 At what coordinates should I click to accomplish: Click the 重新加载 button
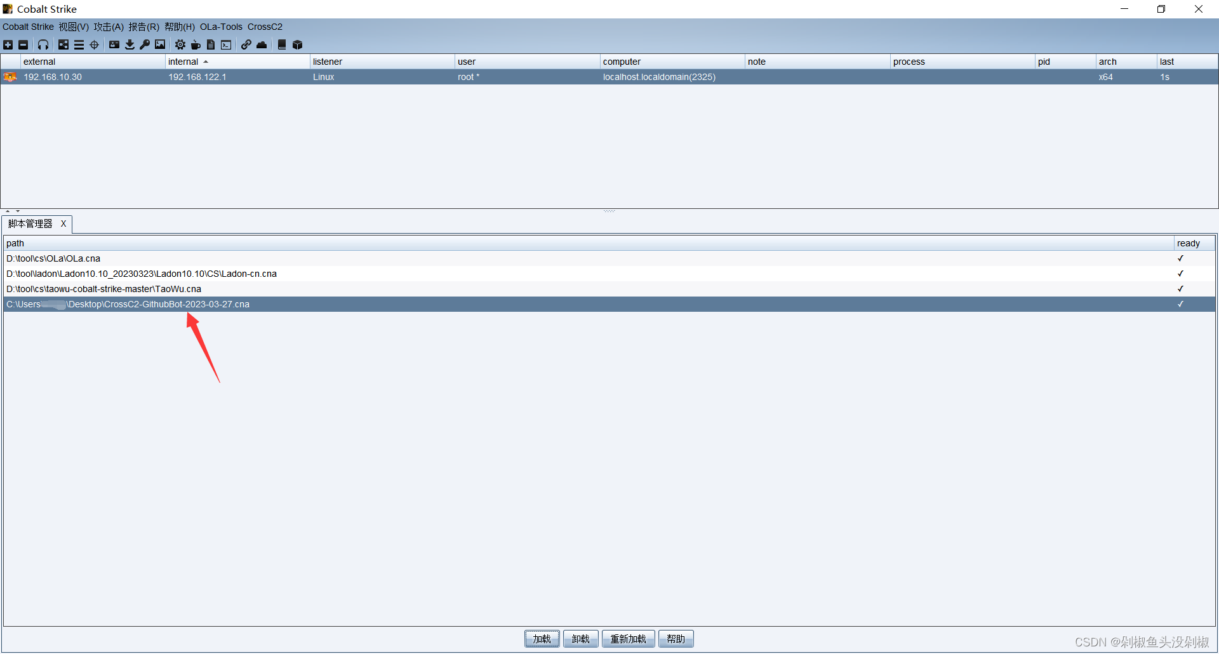(628, 639)
